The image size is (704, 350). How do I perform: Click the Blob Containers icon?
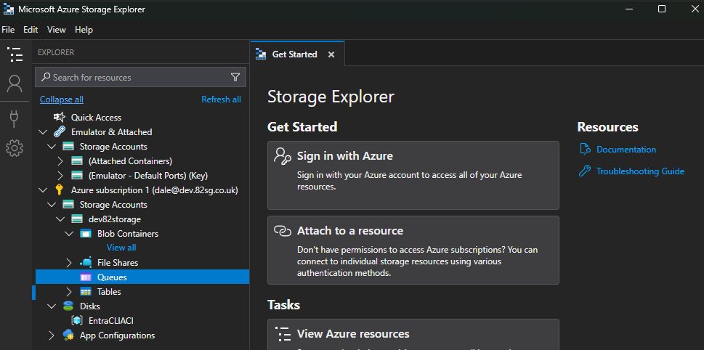tap(86, 234)
